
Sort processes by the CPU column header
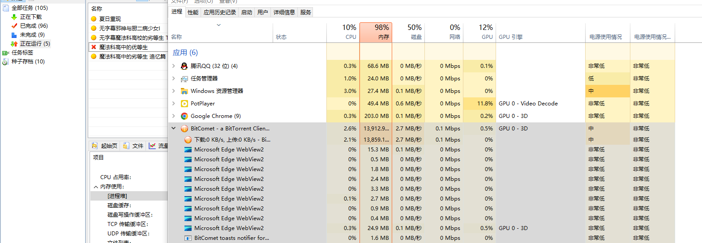coord(343,32)
